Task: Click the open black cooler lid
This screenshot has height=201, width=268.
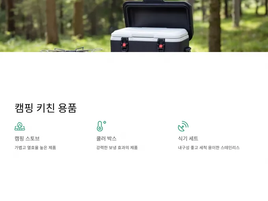Action: coord(158,15)
